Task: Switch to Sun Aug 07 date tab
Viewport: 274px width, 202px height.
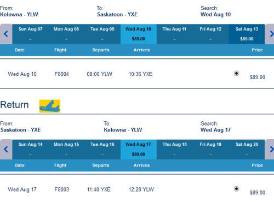Action: pos(30,34)
